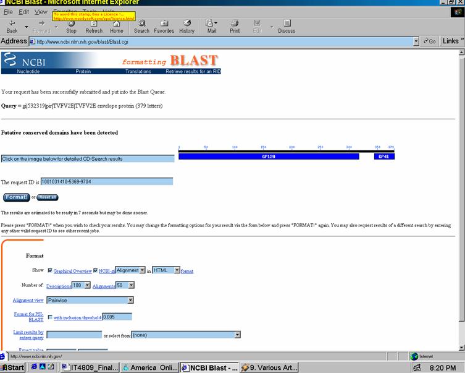Click the Internet Explorer quick launch icon
Screen dimensions: 465x373
click(34, 367)
